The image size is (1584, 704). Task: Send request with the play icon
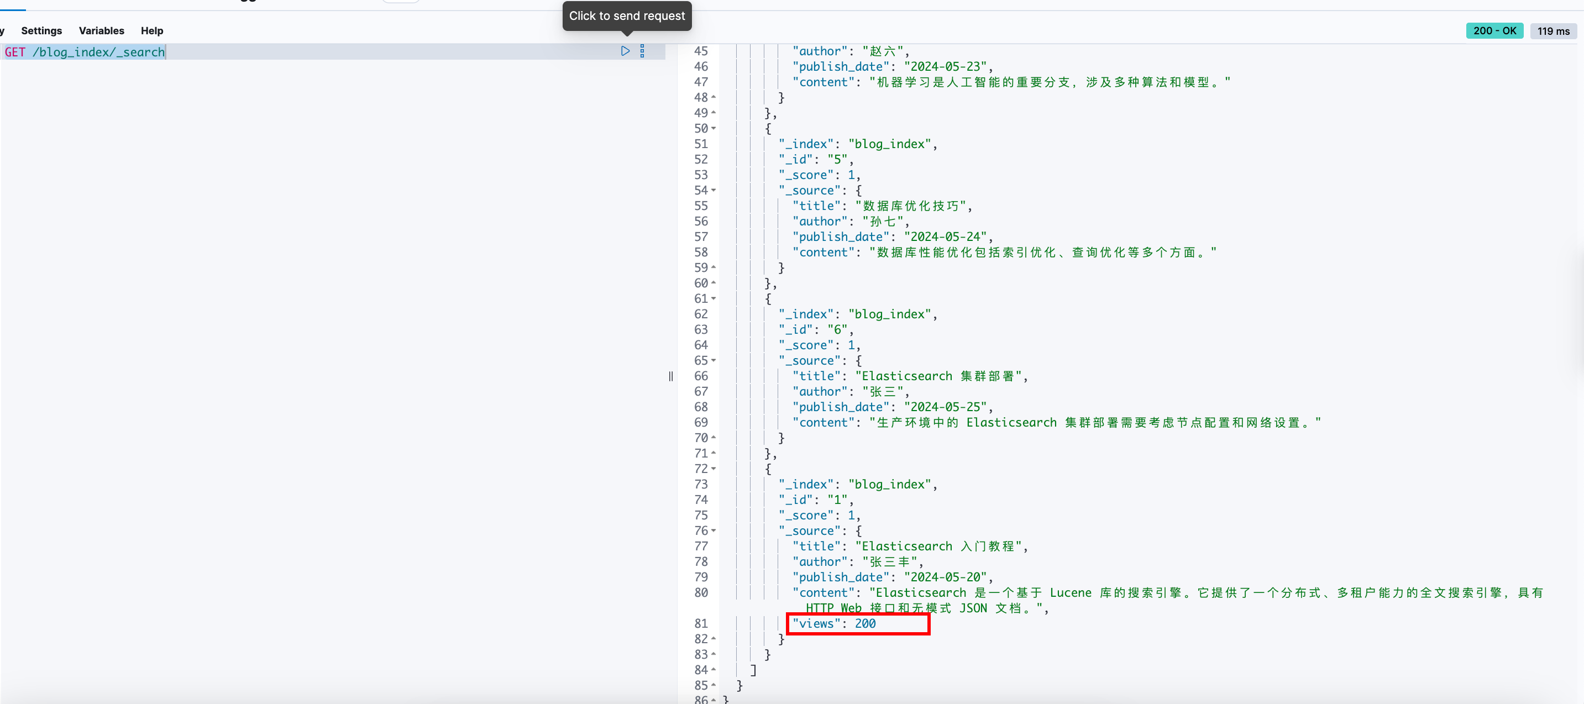click(625, 51)
